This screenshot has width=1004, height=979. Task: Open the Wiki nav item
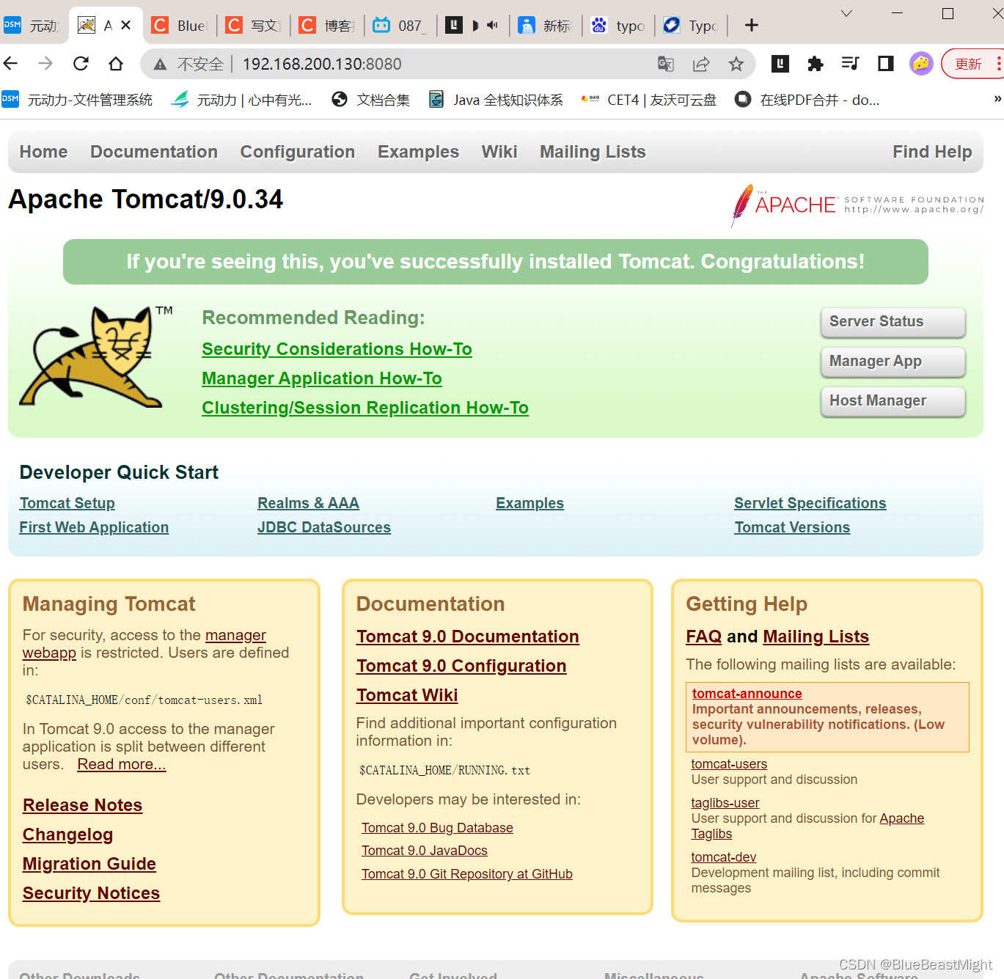pyautogui.click(x=499, y=152)
